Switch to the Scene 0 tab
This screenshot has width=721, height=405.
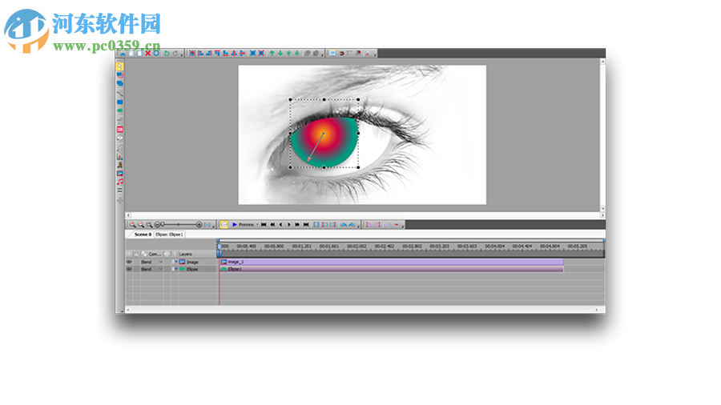click(x=142, y=235)
